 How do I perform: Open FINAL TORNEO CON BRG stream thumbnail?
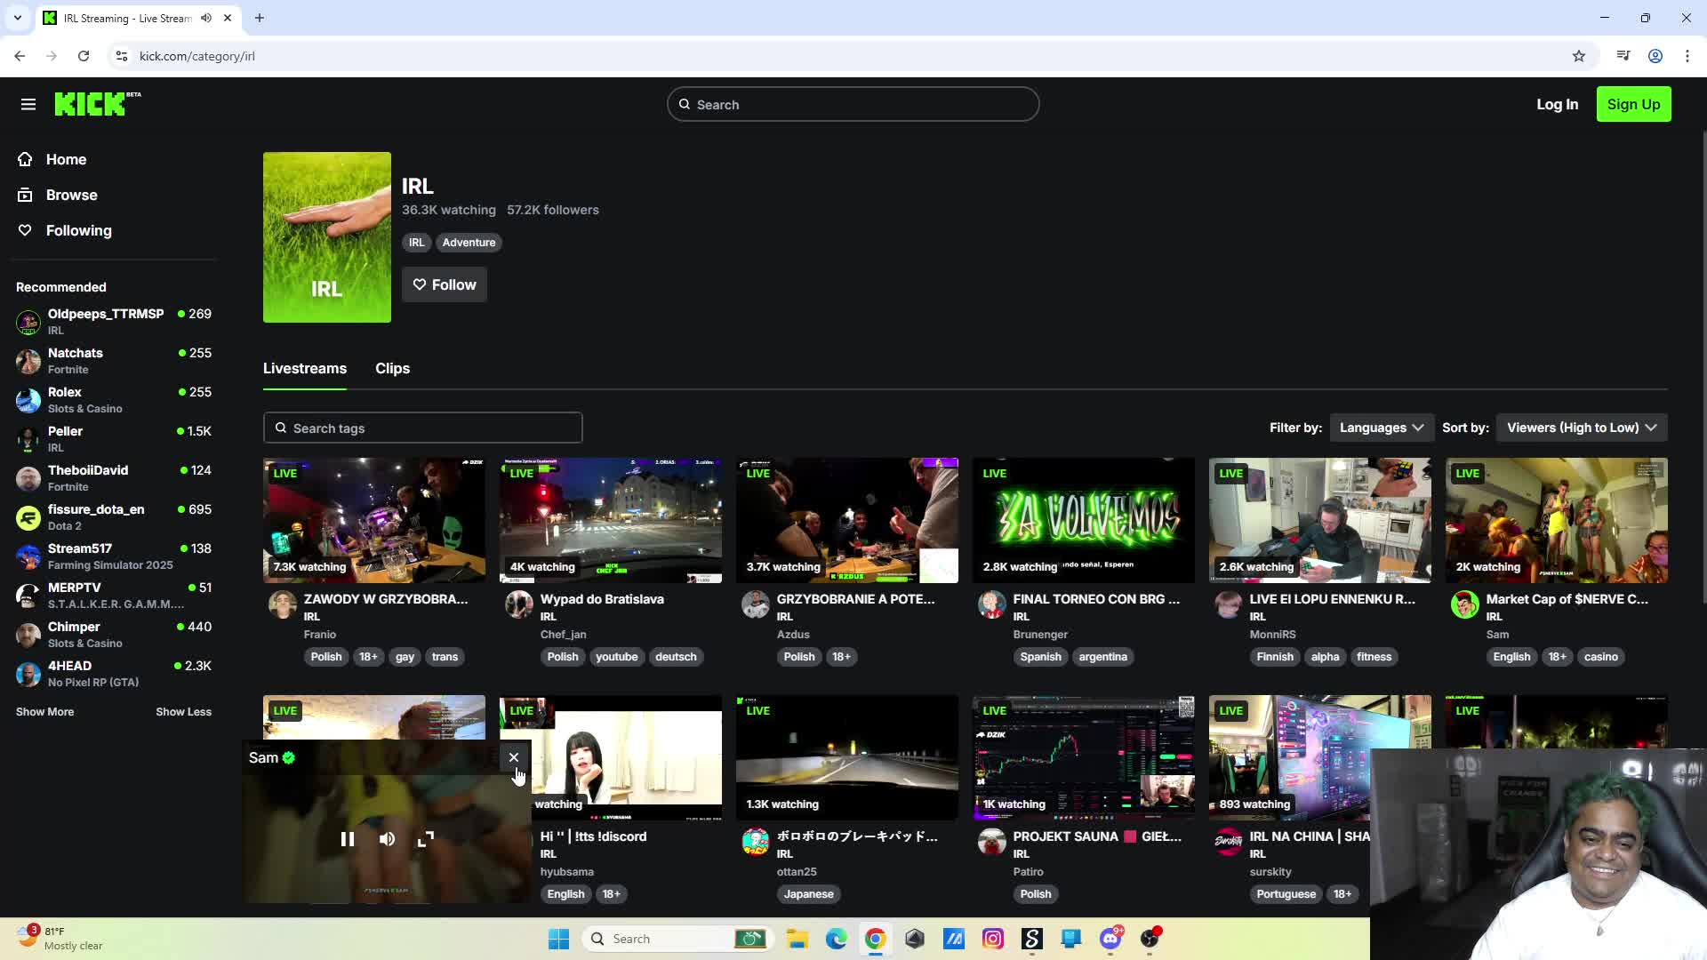(1084, 520)
